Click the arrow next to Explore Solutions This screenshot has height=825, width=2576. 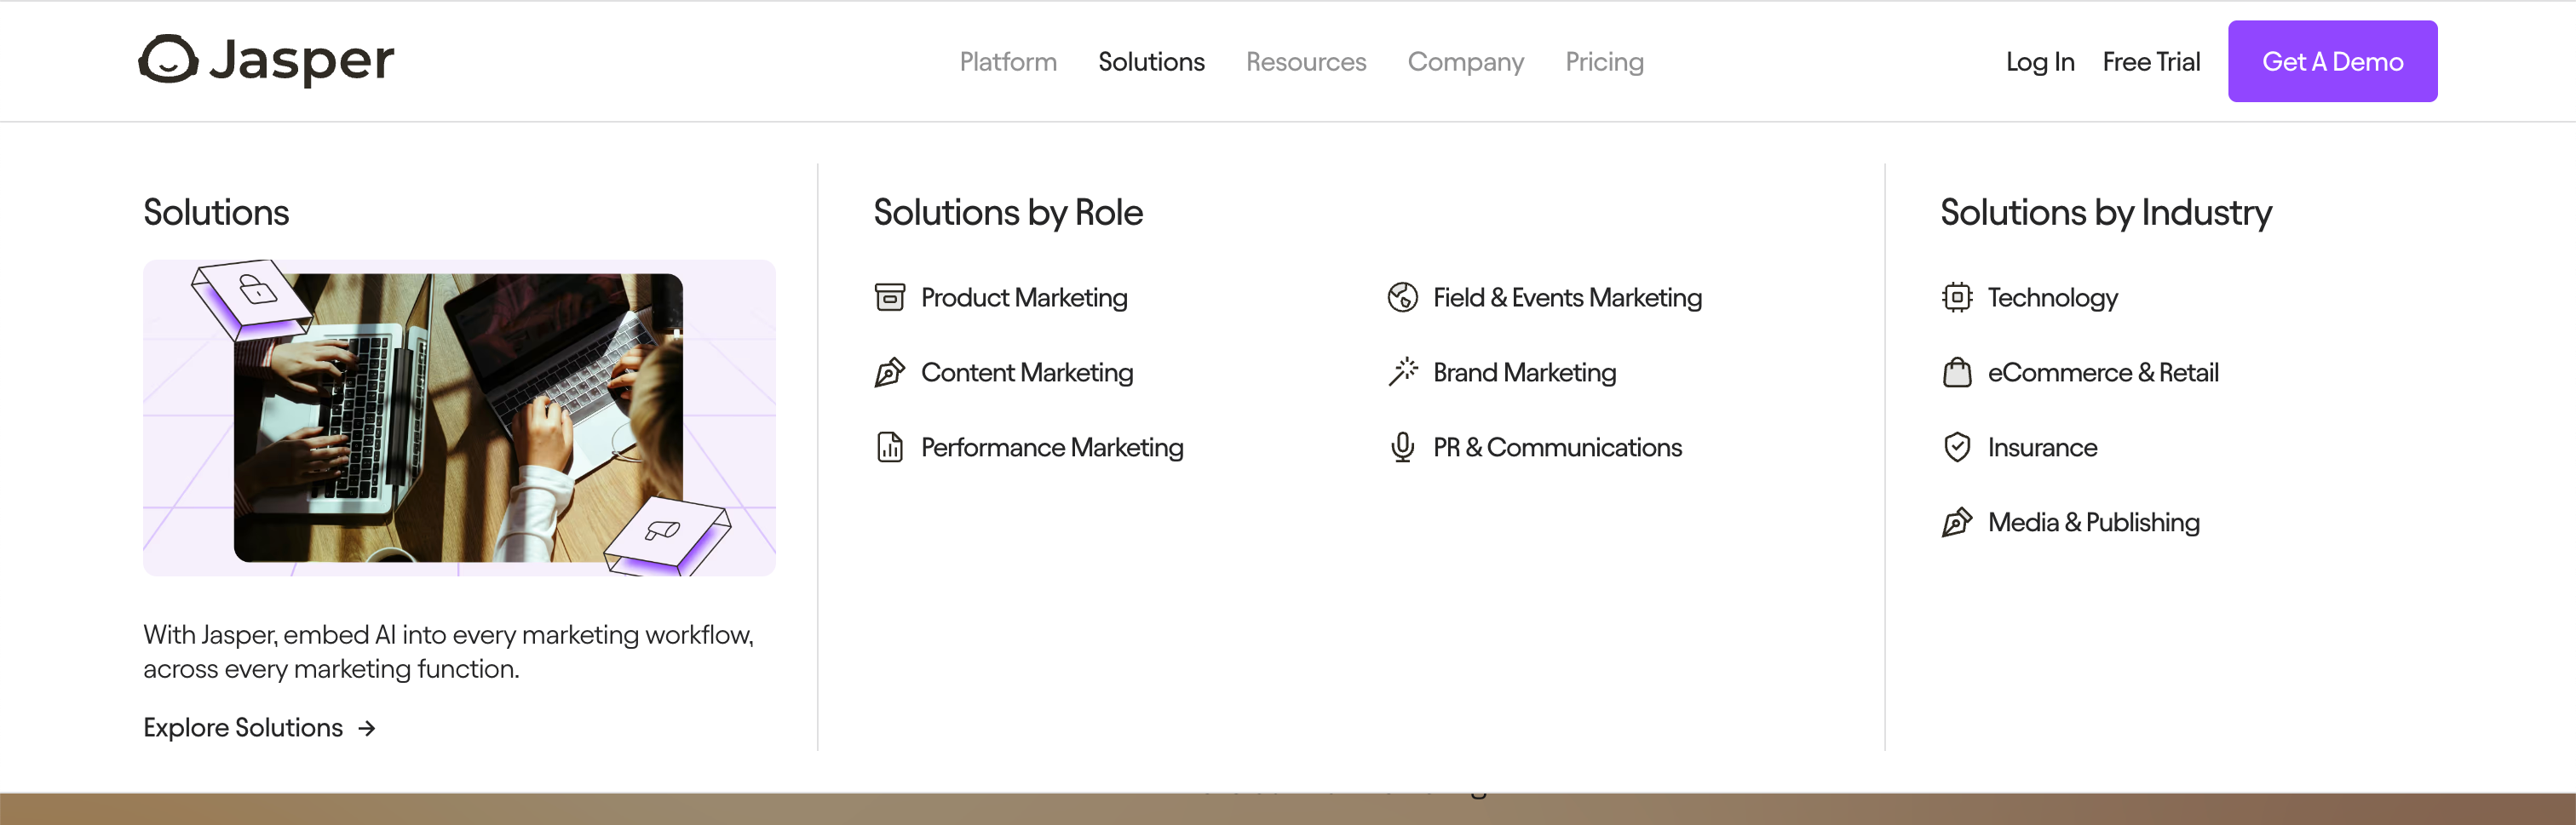coord(367,729)
